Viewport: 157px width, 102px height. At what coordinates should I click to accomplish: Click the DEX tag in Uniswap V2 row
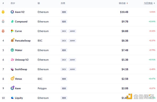[64, 60]
